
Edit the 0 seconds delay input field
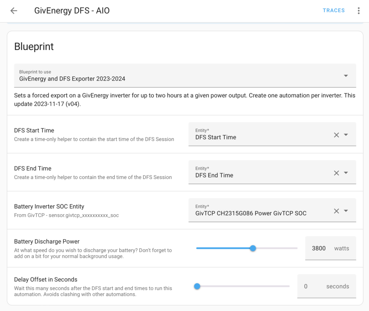[326, 286]
